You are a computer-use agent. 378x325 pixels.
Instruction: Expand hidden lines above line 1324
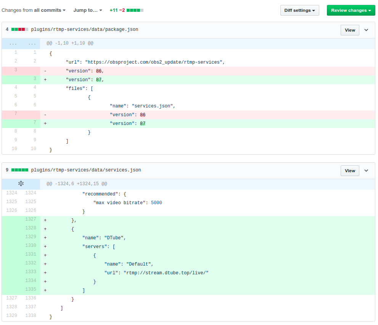coord(21,184)
